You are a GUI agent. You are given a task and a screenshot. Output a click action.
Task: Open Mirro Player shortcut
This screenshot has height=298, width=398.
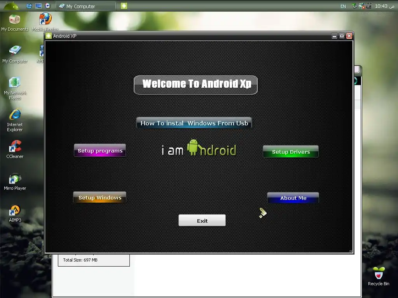tap(15, 182)
